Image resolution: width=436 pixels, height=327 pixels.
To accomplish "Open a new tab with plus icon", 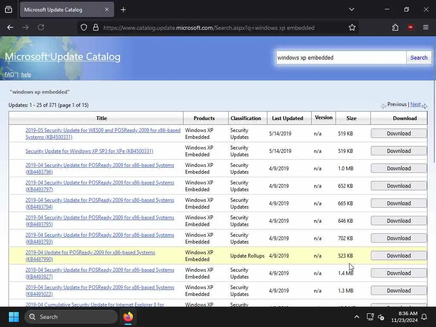I will [x=123, y=10].
